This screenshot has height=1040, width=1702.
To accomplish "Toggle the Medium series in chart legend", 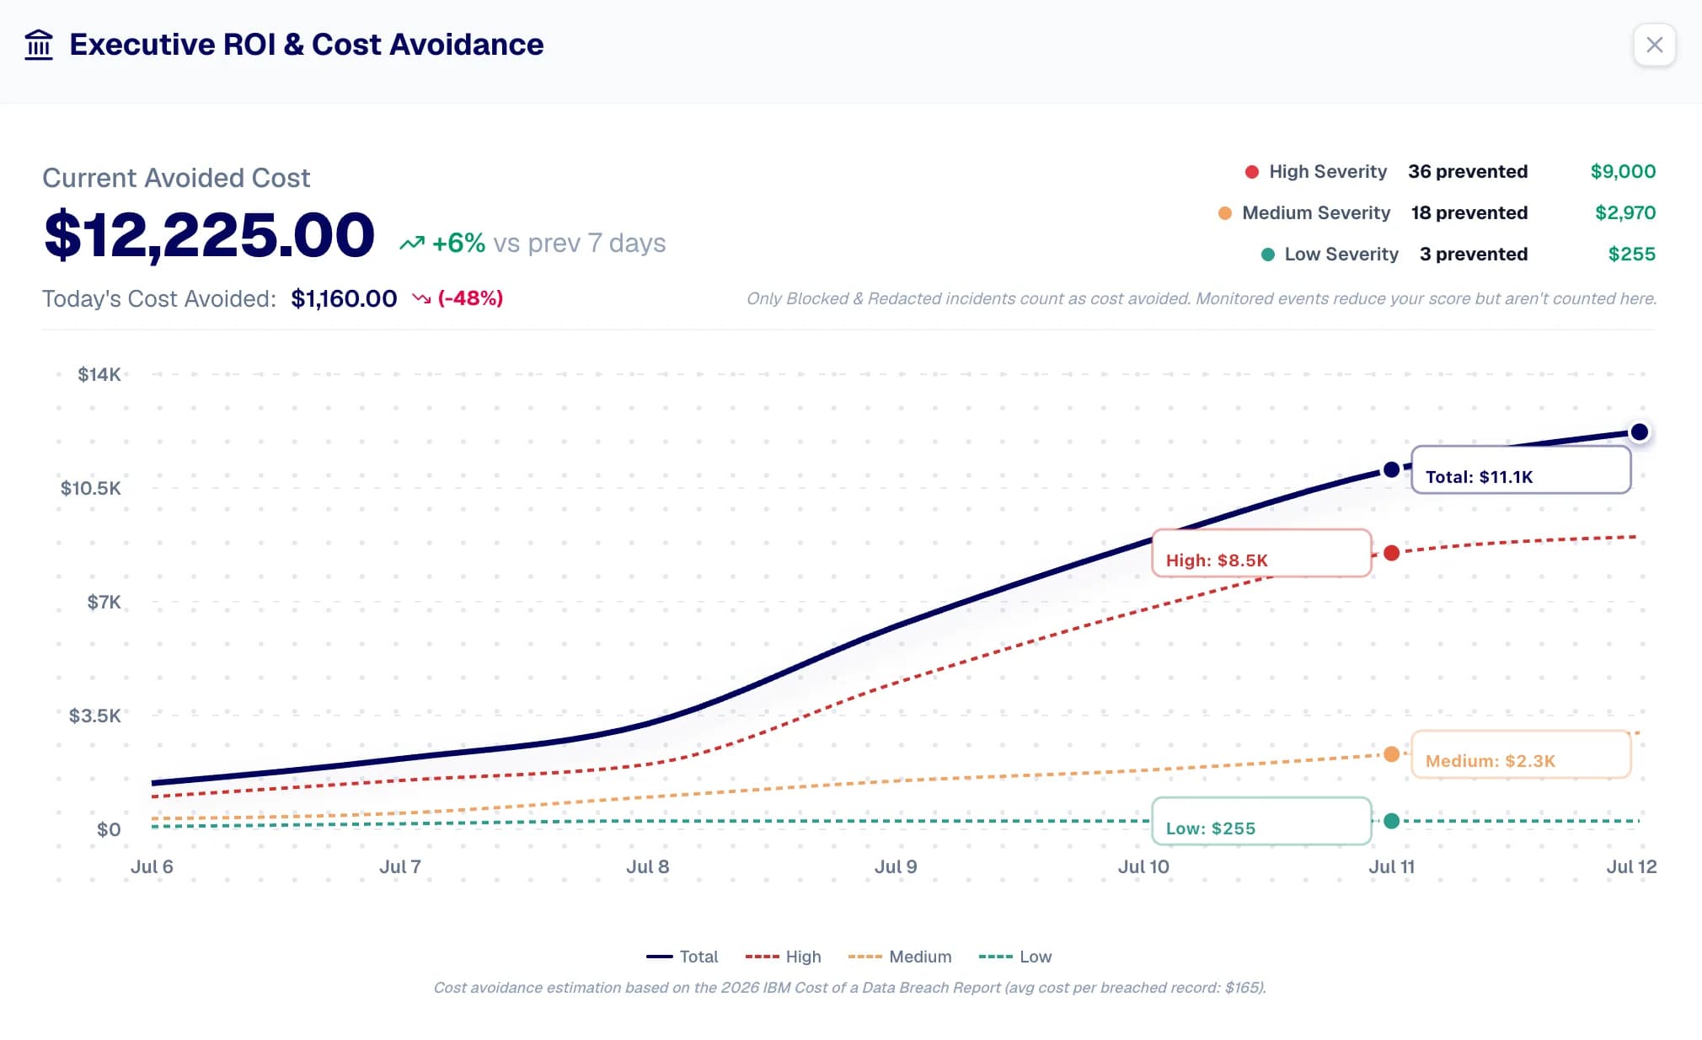I will (899, 957).
